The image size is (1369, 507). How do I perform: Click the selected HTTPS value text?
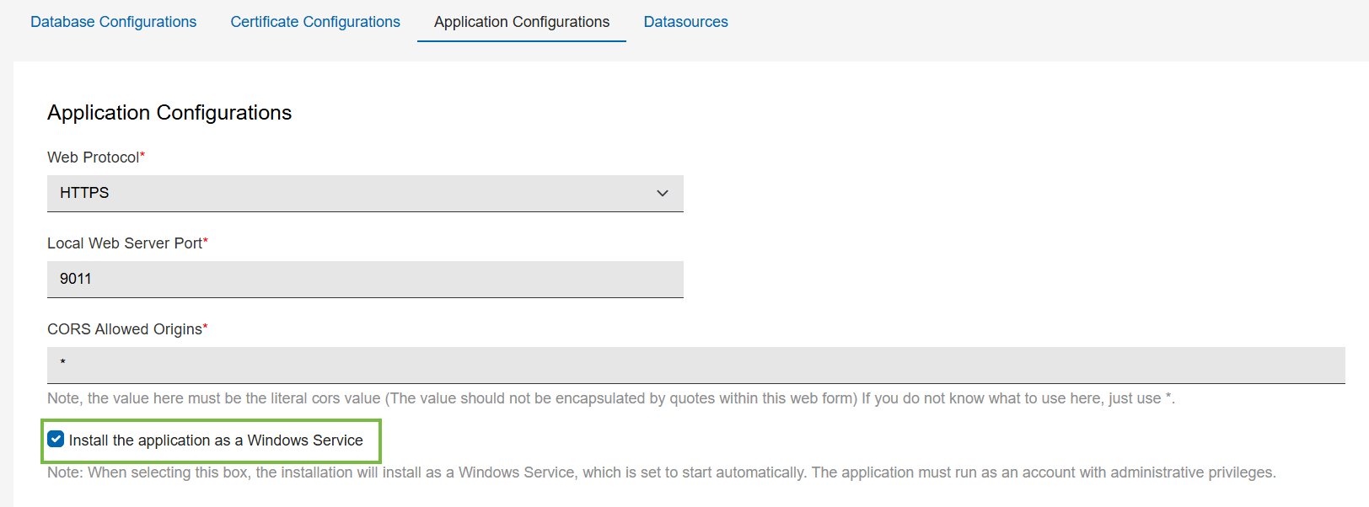coord(84,193)
